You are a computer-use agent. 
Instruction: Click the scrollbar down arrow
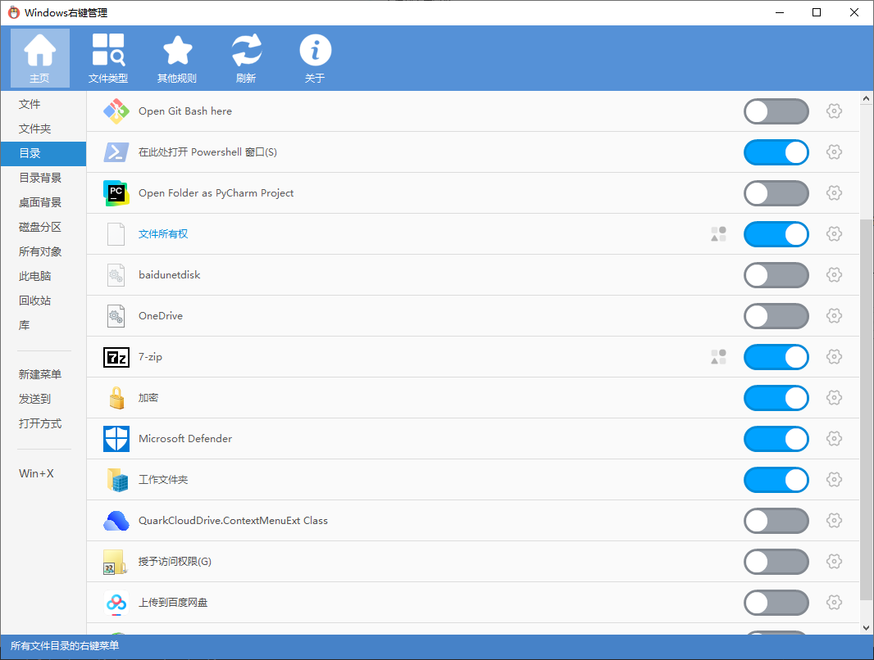[x=867, y=627]
